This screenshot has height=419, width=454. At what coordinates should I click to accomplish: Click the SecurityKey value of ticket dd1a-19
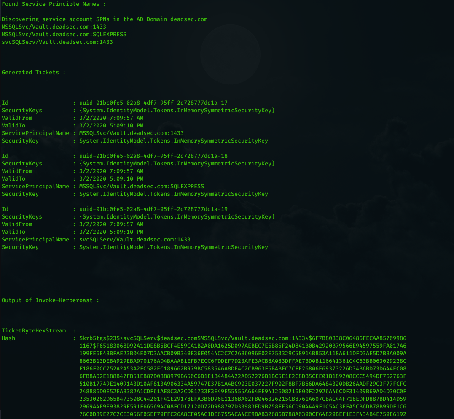174,247
